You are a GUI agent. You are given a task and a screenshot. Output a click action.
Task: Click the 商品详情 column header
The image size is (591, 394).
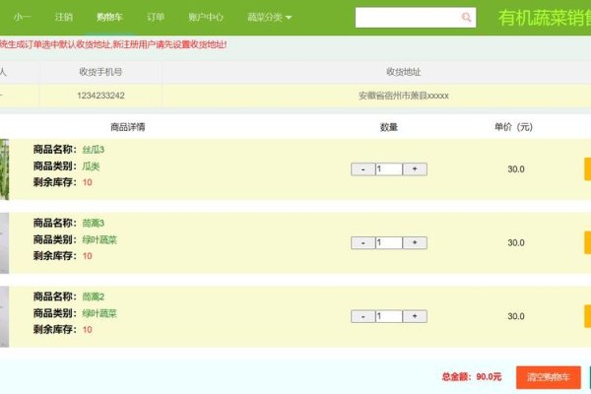coord(128,127)
